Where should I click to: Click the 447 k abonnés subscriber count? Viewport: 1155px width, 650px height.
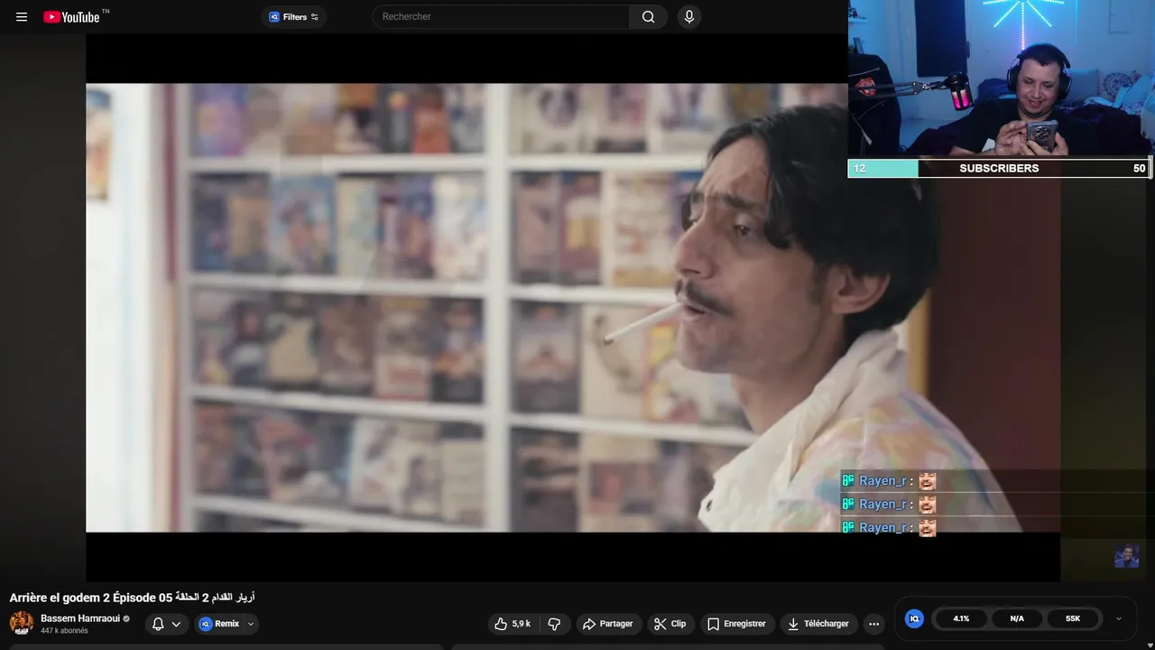pos(64,631)
